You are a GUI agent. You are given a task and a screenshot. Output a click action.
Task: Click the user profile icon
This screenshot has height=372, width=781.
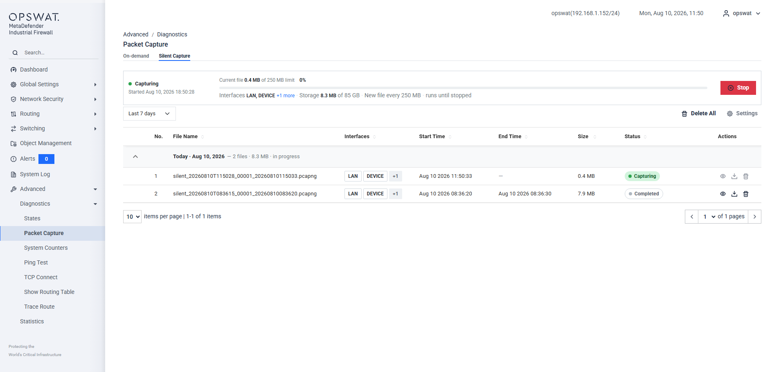pyautogui.click(x=726, y=13)
